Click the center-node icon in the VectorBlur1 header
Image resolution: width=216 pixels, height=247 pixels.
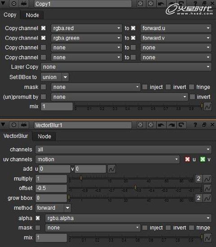pyautogui.click(x=14, y=125)
